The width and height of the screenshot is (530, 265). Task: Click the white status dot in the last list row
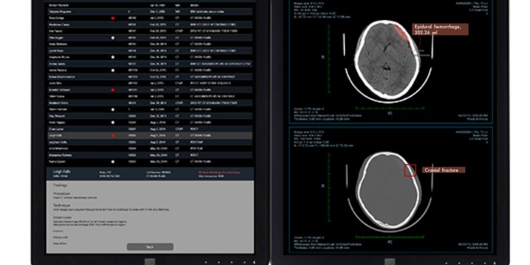coord(113,161)
